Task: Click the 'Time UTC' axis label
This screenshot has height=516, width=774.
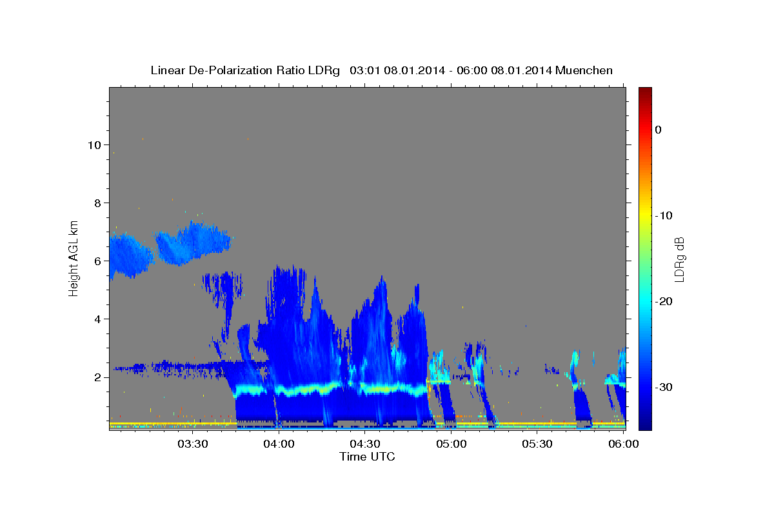Action: pos(367,457)
